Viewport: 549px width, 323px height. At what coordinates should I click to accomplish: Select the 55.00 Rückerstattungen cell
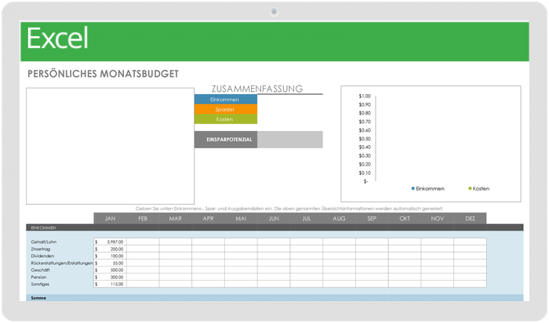pos(110,263)
